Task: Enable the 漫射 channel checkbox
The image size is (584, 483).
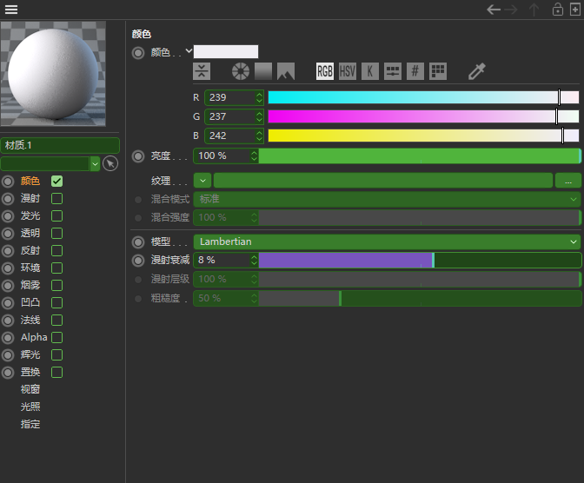Action: 57,198
